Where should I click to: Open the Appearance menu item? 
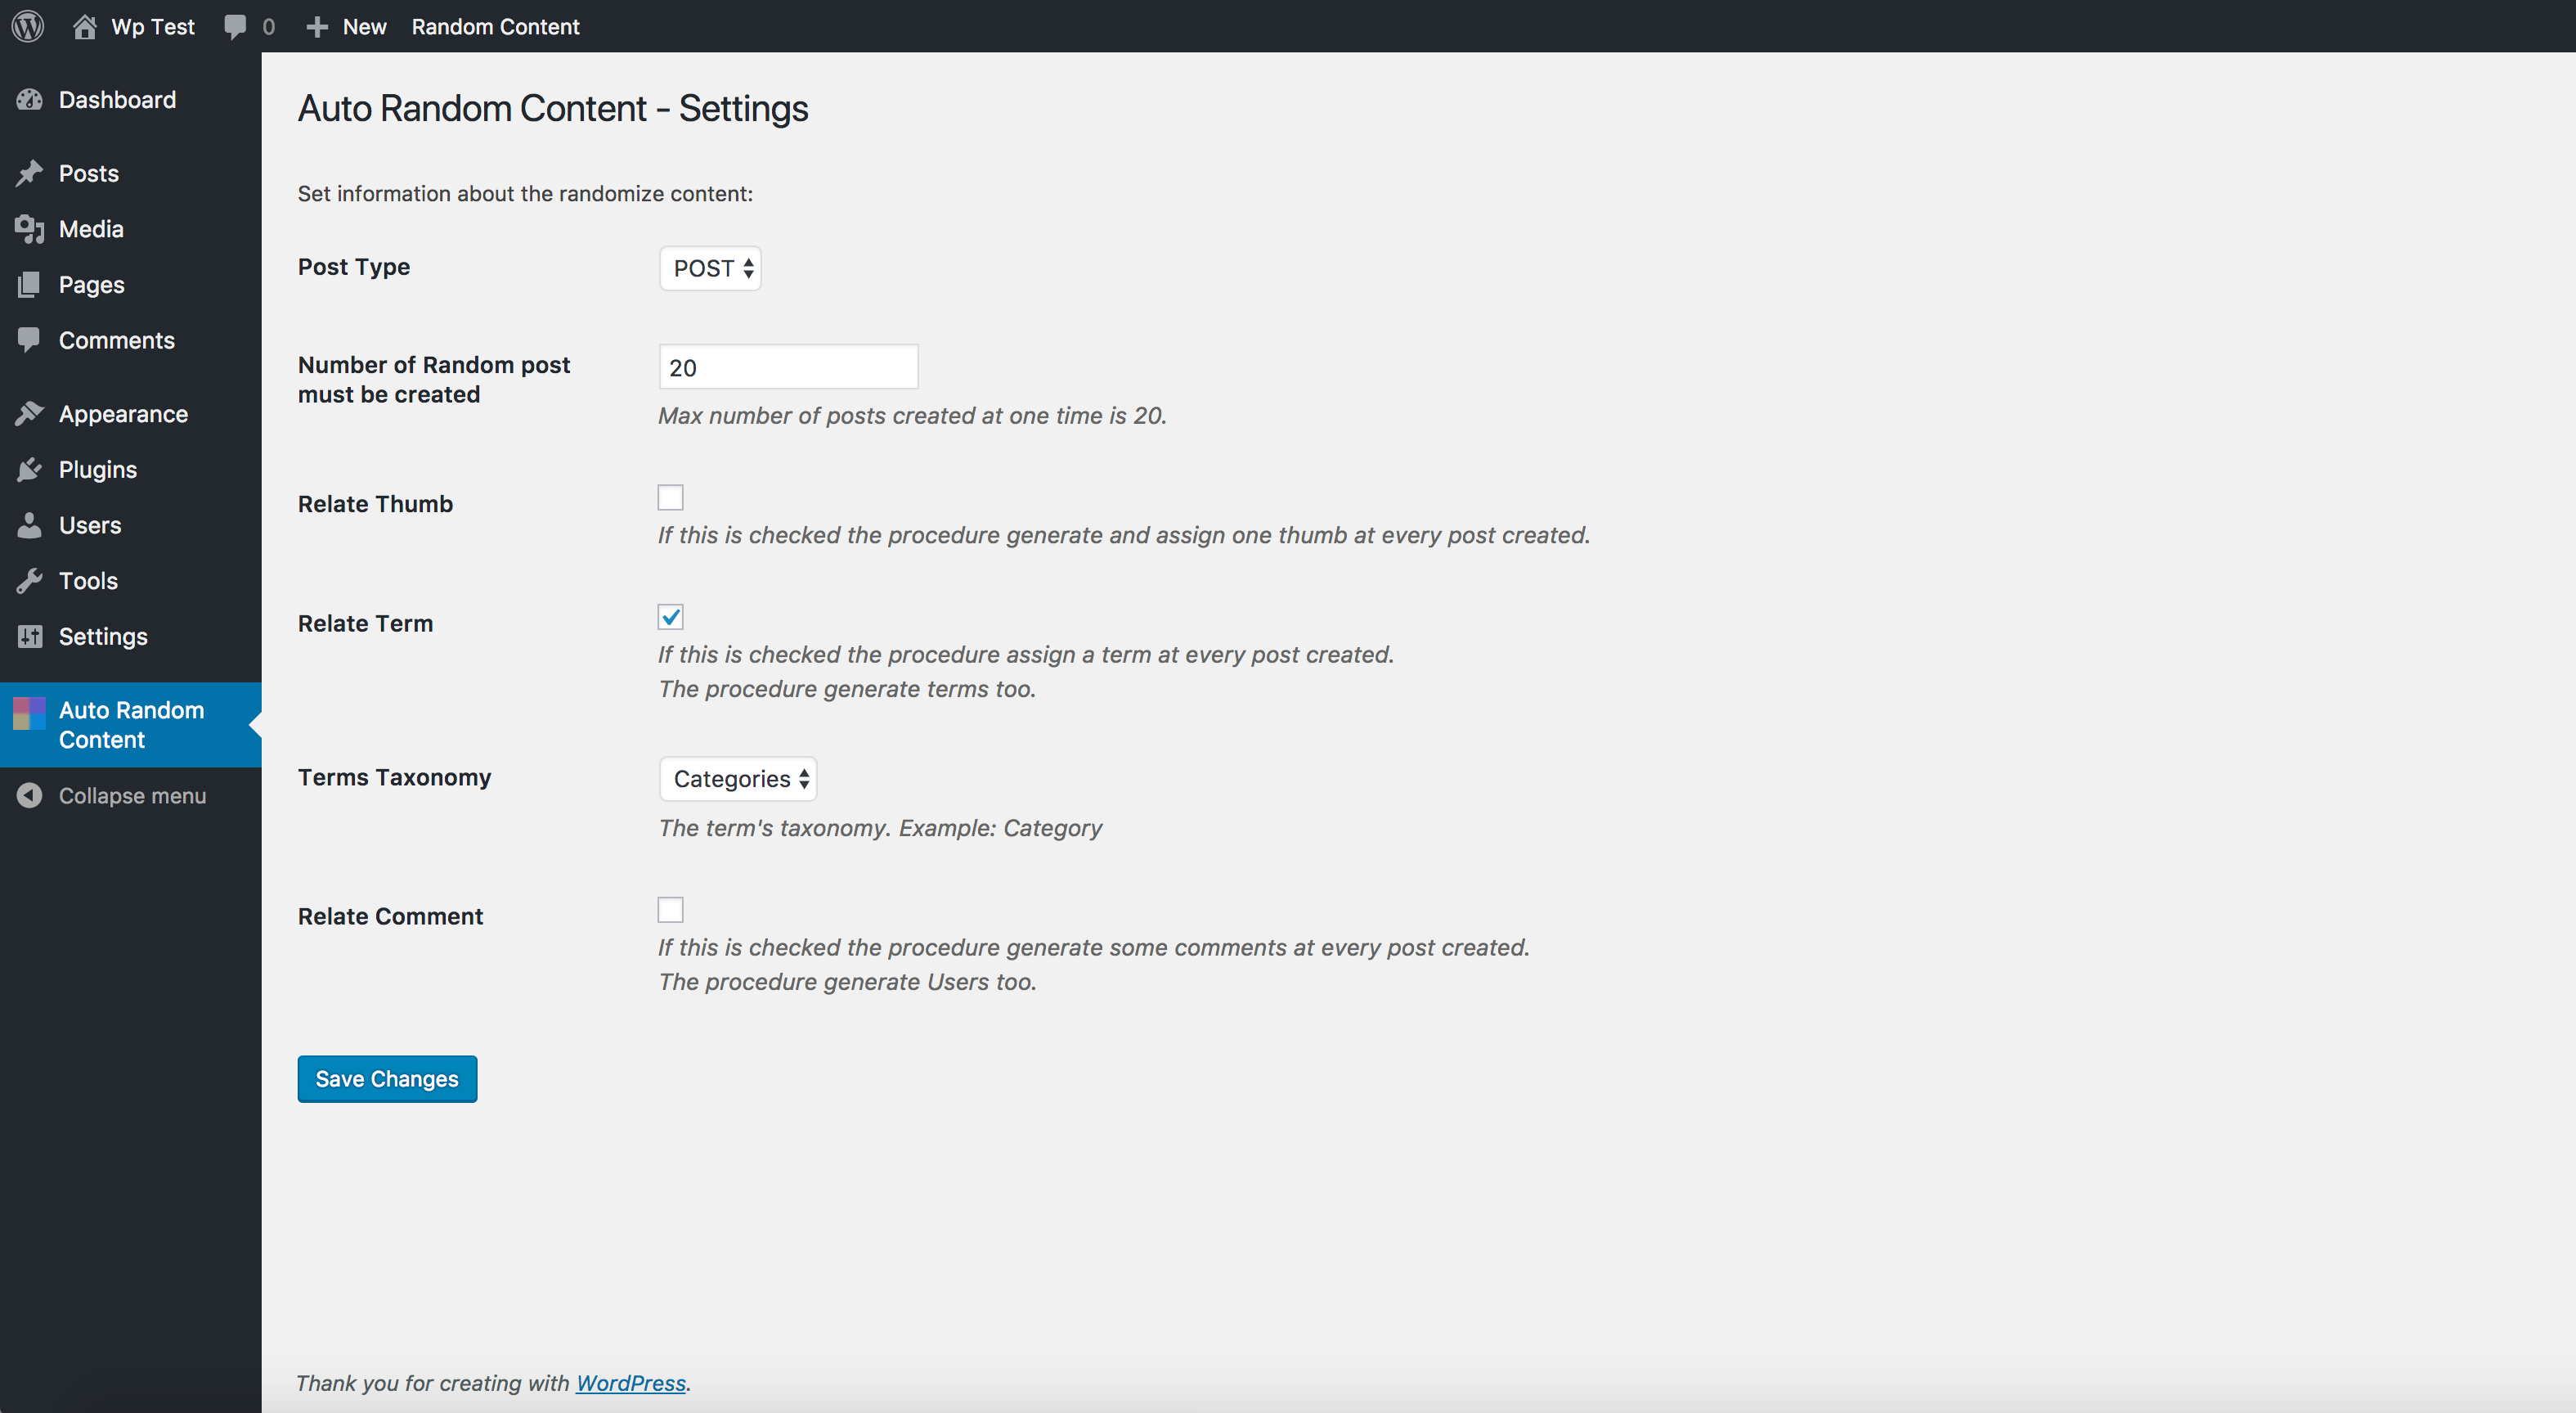click(x=123, y=413)
